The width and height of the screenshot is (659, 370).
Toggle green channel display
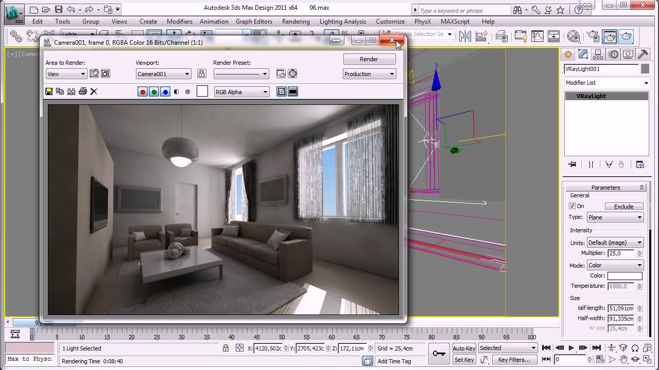point(154,92)
